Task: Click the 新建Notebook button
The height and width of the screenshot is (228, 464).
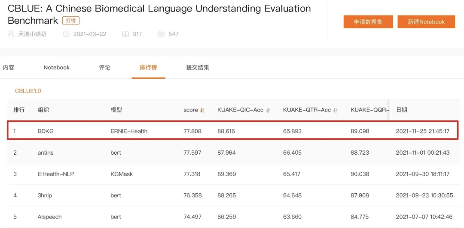Action: point(426,22)
